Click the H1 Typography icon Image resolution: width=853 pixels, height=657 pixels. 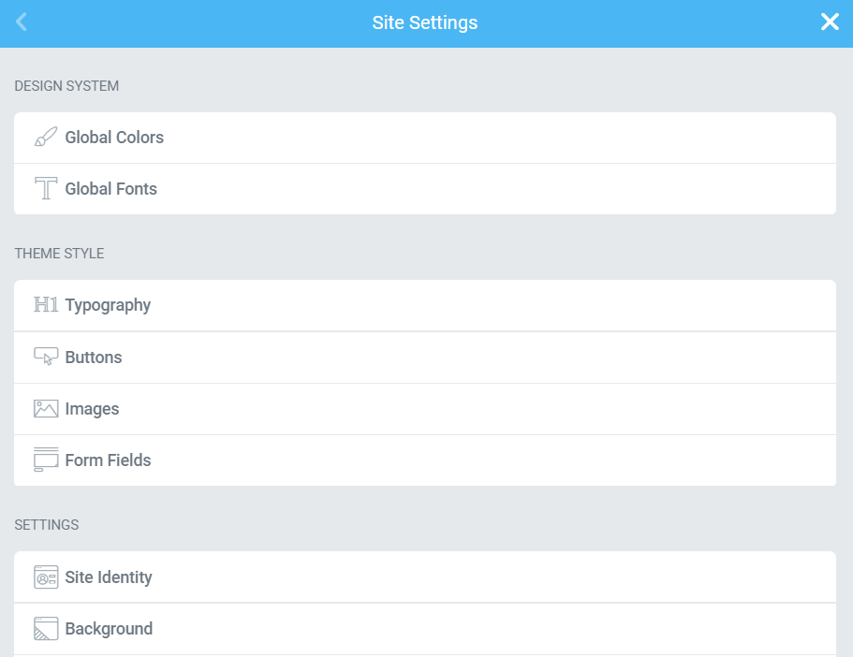pos(45,304)
